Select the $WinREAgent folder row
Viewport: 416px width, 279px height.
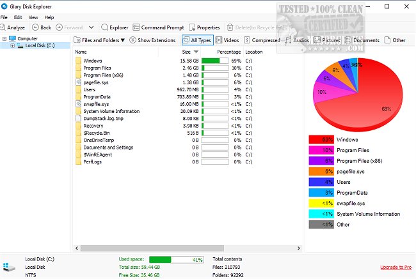point(164,155)
